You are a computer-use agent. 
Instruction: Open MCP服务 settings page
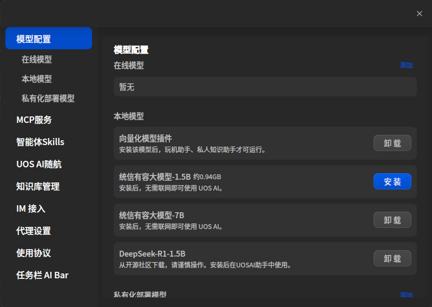tap(34, 120)
